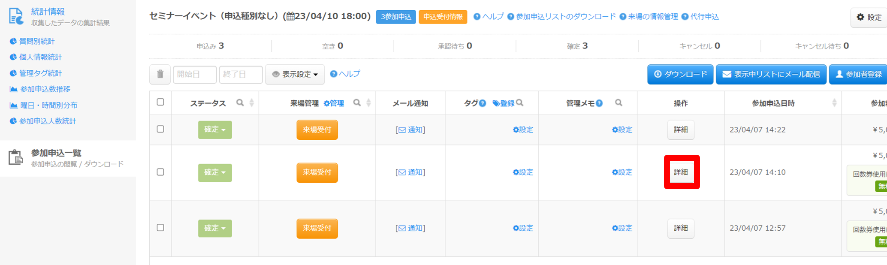887x265 pixels.
Task: Click the help icon beside タグ header
Action: point(483,103)
